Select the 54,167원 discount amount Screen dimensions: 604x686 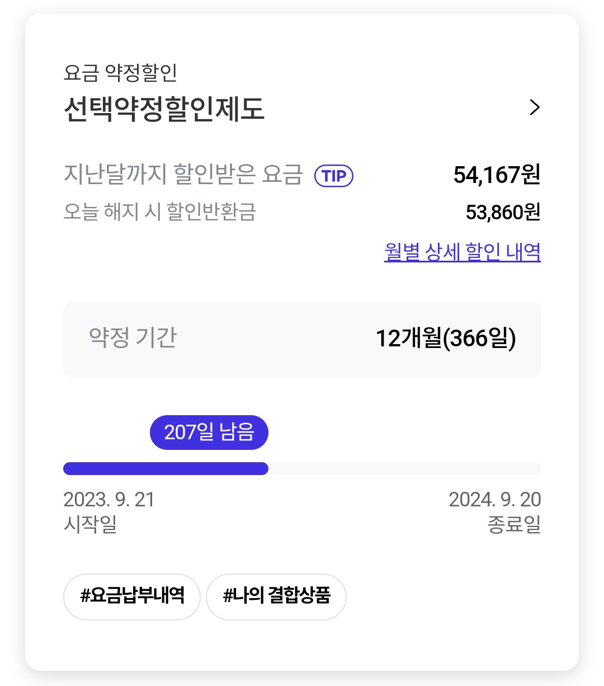pyautogui.click(x=497, y=175)
